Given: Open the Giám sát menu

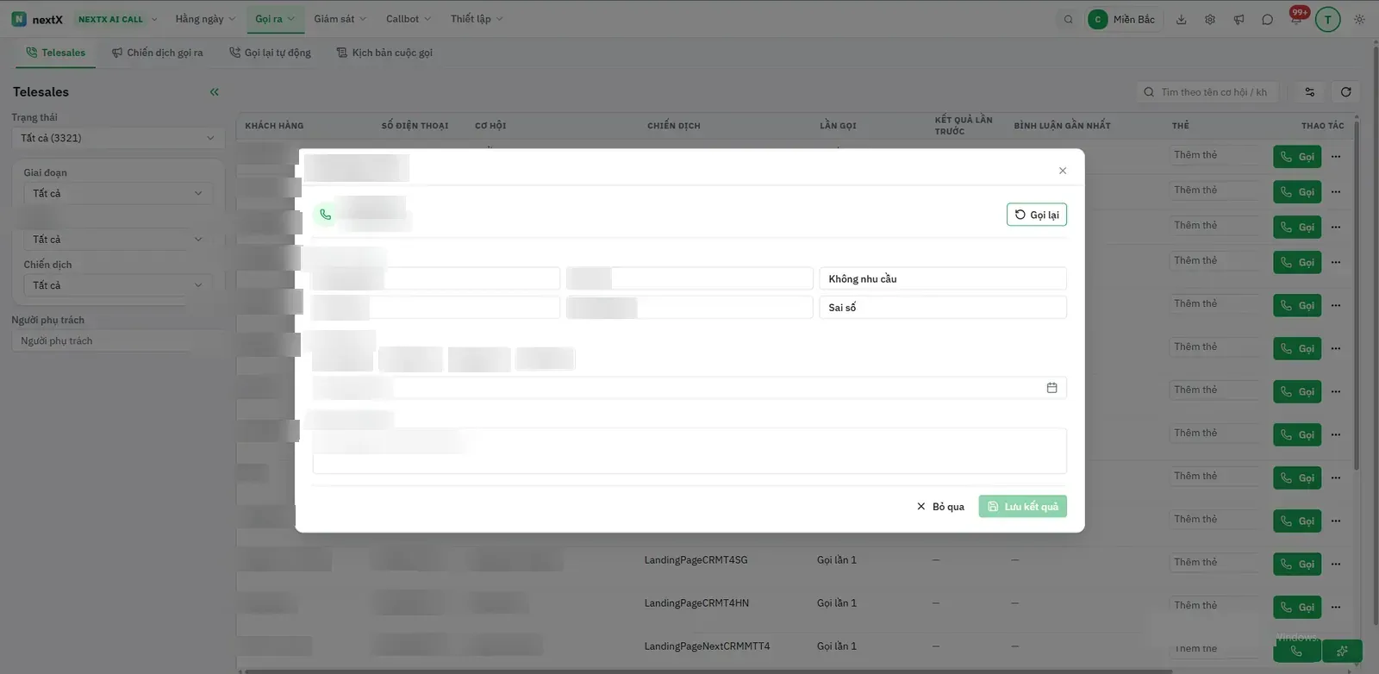Looking at the screenshot, I should coord(340,19).
